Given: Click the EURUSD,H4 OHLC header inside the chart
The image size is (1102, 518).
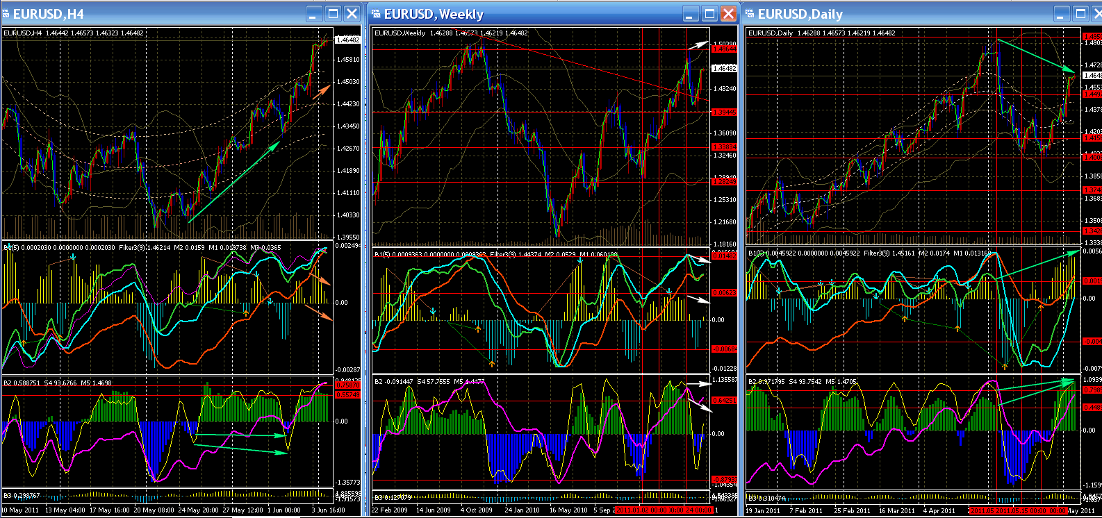Looking at the screenshot, I should [74, 33].
